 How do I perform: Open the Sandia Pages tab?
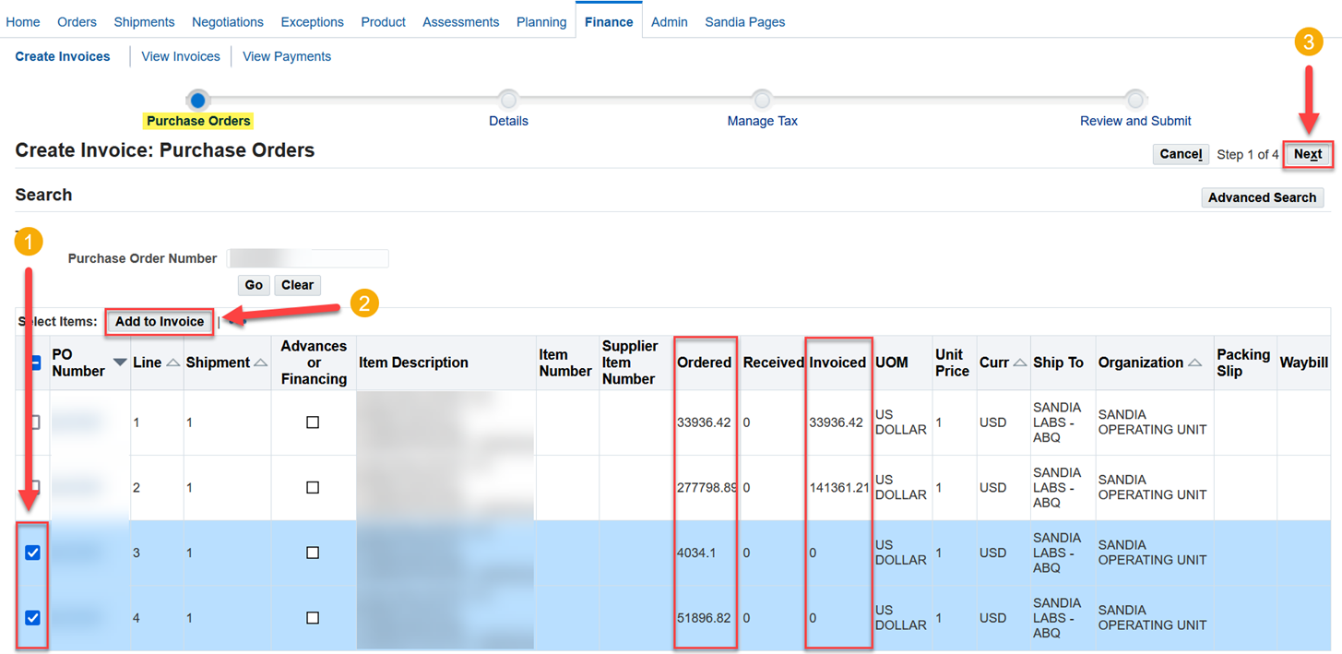pos(744,21)
